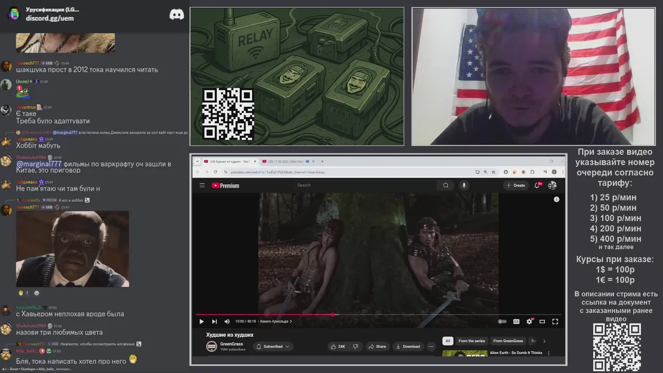Click the Discord logo icon
663x373 pixels.
[177, 14]
